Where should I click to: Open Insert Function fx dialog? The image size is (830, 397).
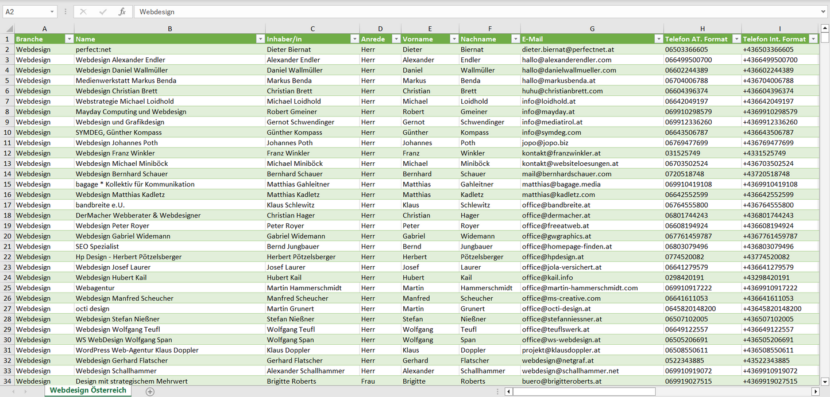[122, 11]
